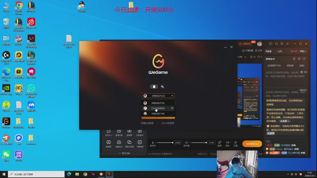
Task: Remove account 1317794976 with its X
Action: click(x=172, y=108)
